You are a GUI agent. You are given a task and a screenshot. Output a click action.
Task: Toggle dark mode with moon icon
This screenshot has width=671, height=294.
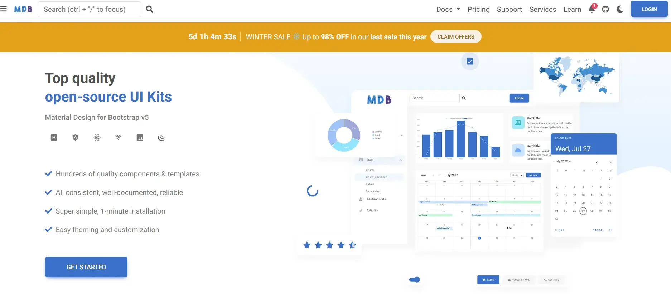[x=620, y=9]
